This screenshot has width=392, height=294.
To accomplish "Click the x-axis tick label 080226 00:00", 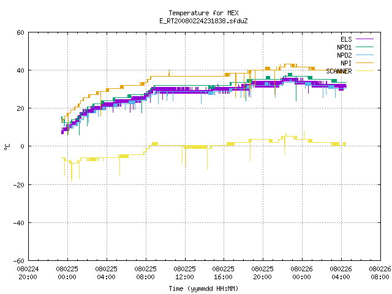I will pos(302,273).
